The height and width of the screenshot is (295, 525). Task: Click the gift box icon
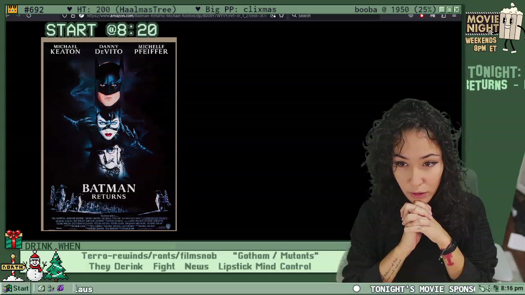coord(14,239)
